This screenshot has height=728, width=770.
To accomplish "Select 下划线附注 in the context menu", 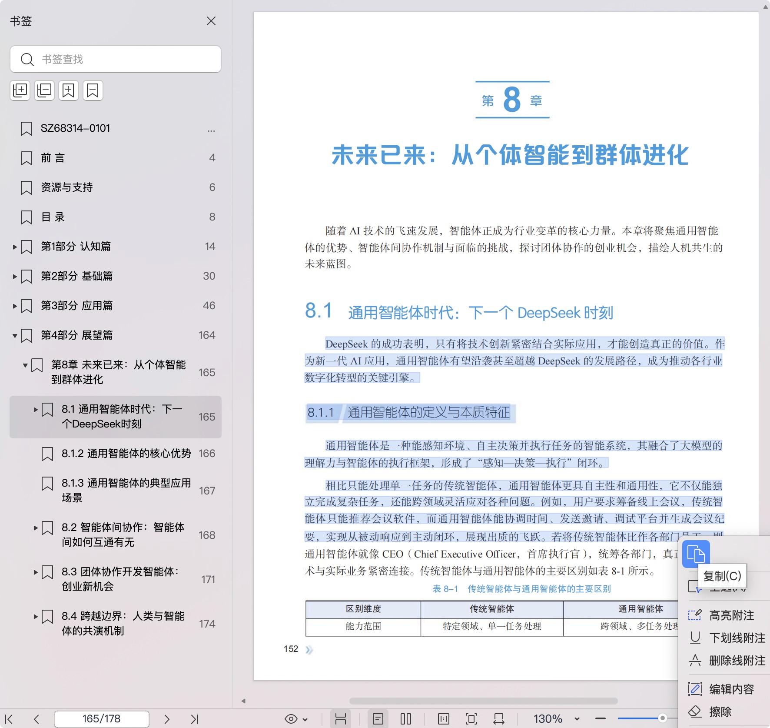I will [x=737, y=638].
